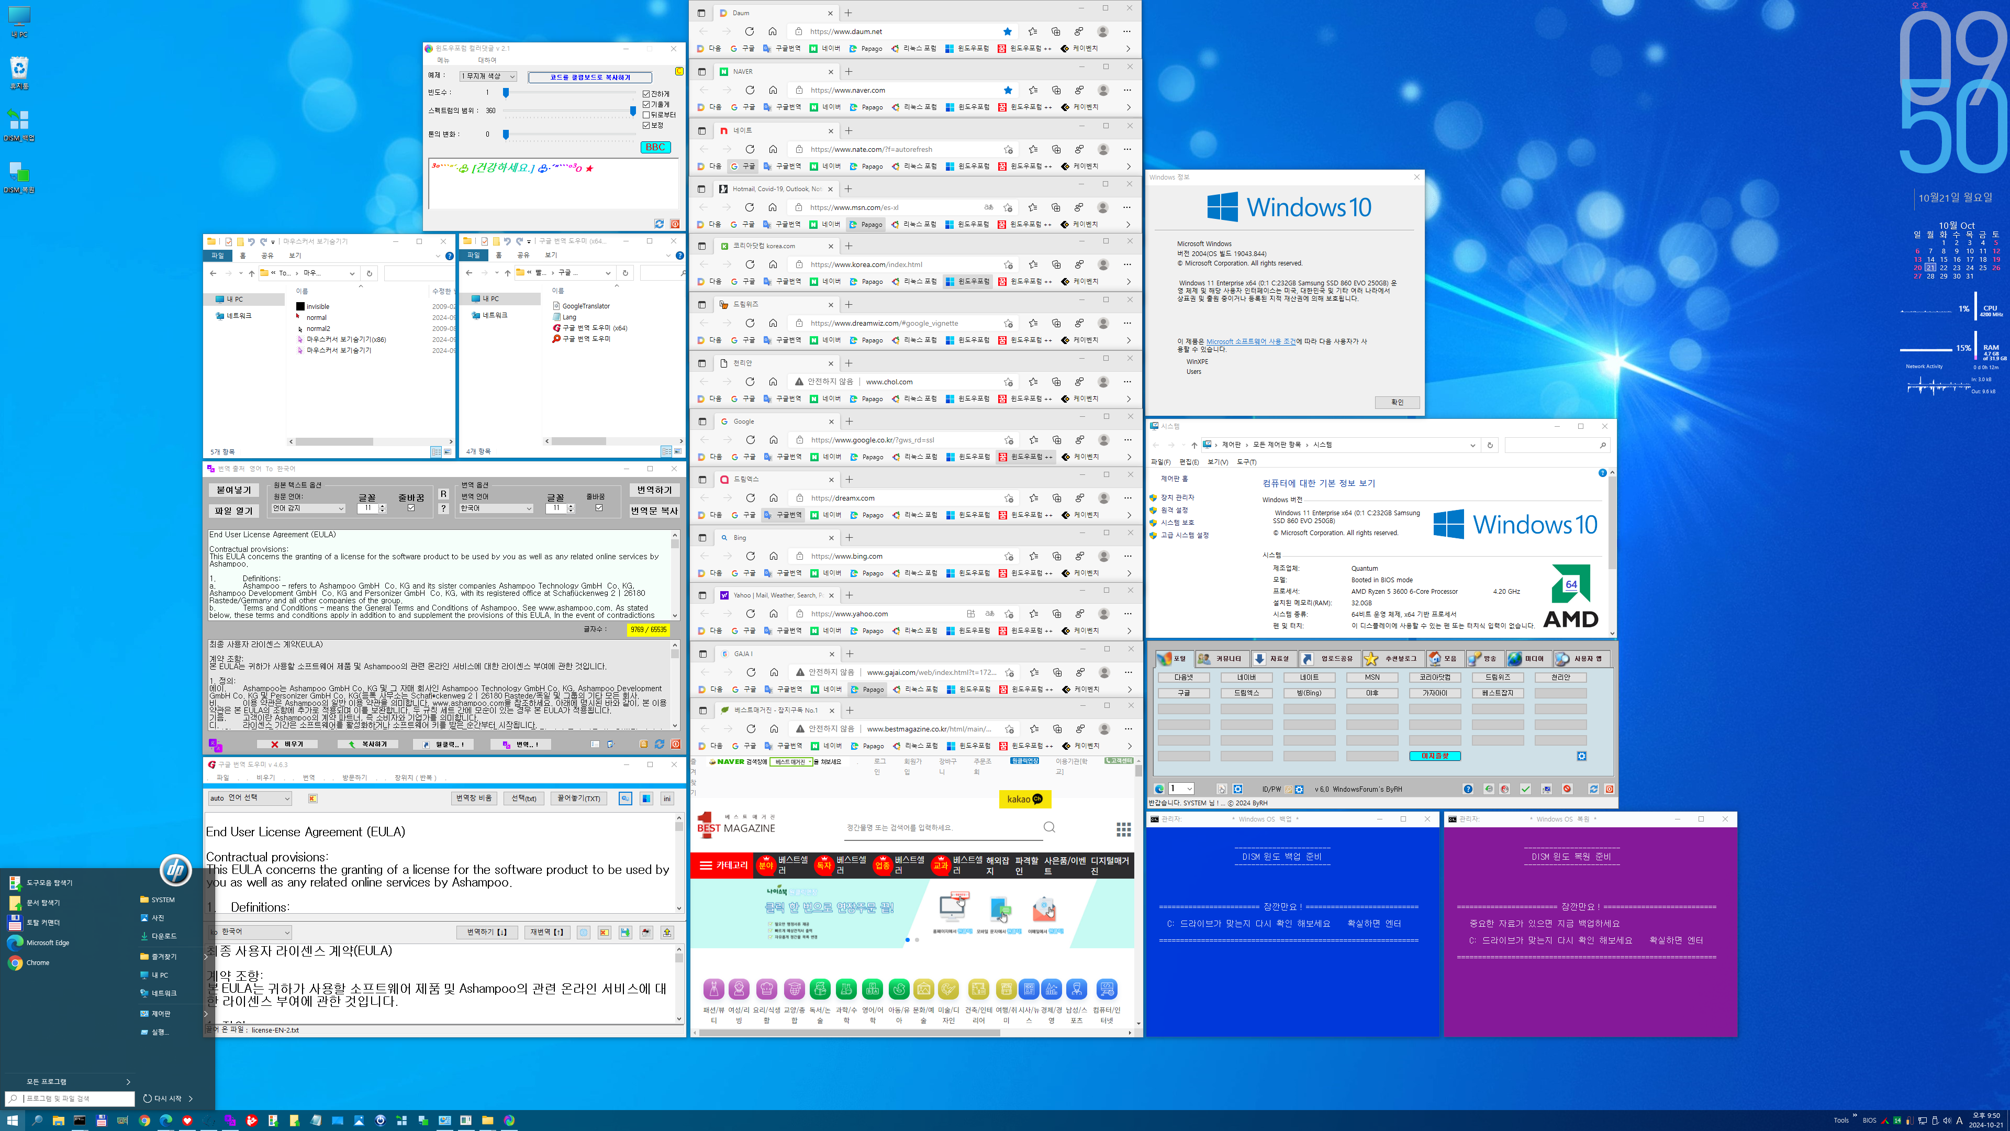This screenshot has height=1131, width=2010.
Task: Click the yellow upload arrow icon in Google translate helper
Action: (667, 933)
